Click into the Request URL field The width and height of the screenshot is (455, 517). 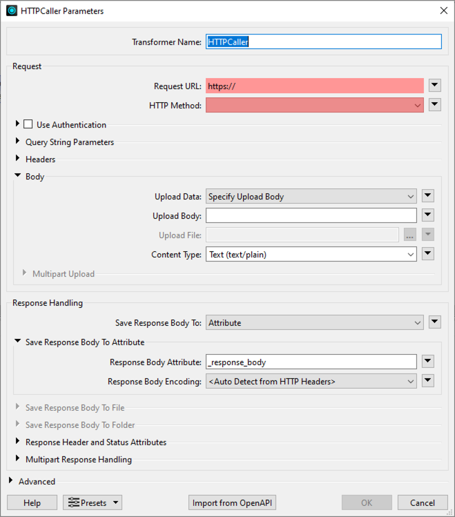click(x=315, y=86)
